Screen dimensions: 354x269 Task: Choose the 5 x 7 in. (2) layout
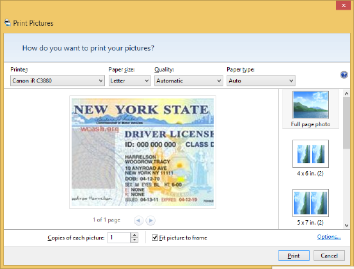pos(310,207)
